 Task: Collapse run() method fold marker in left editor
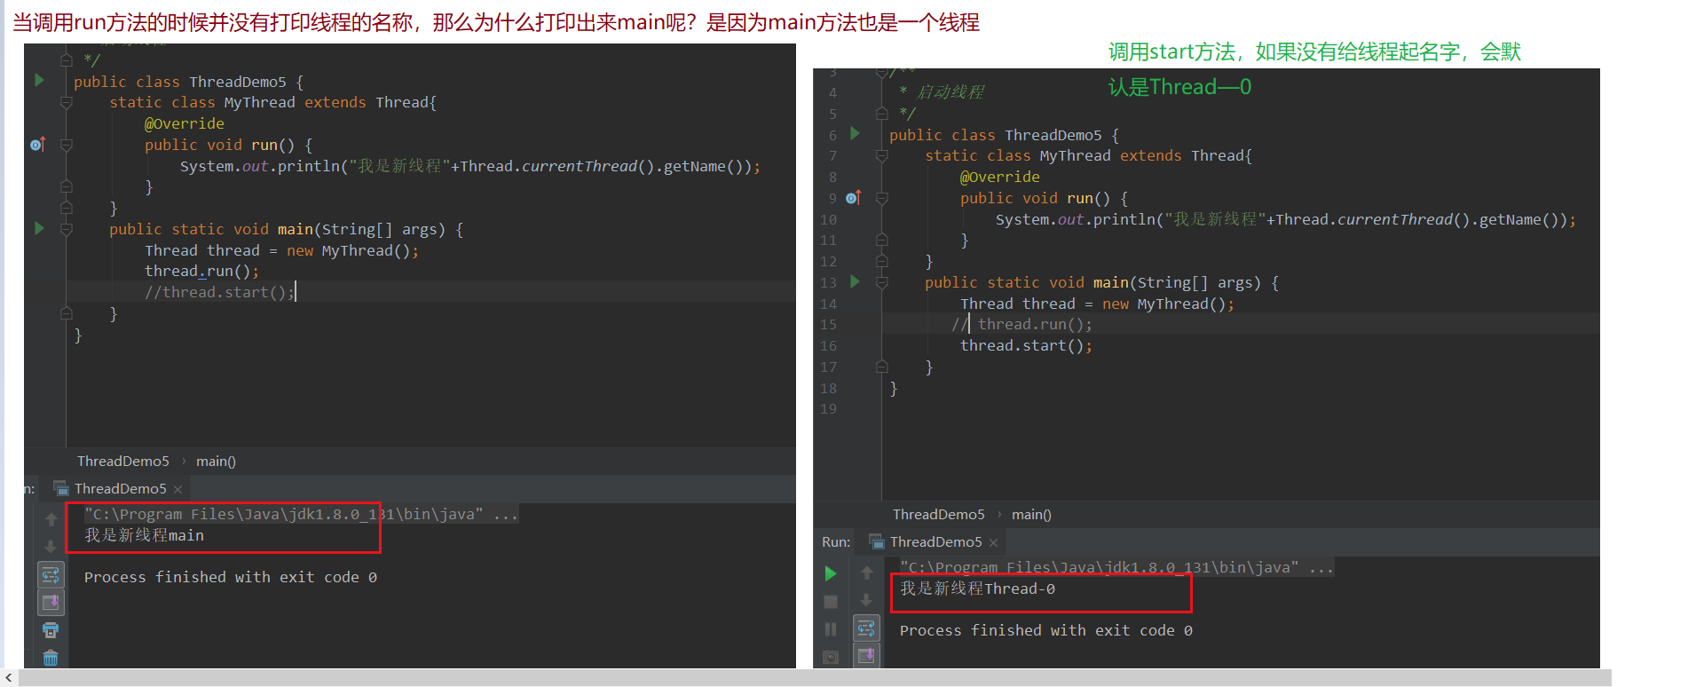tap(67, 145)
